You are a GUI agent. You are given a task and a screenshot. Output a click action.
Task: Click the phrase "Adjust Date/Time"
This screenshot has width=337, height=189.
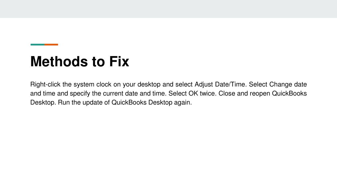click(220, 84)
